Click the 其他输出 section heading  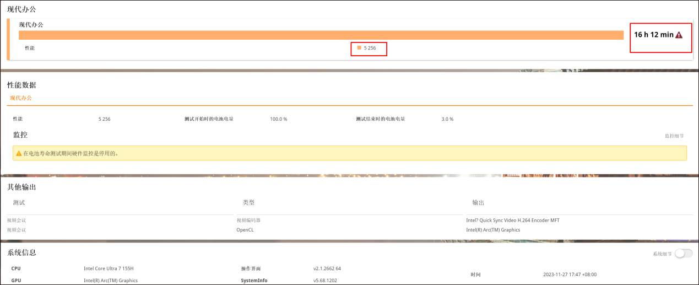[21, 187]
